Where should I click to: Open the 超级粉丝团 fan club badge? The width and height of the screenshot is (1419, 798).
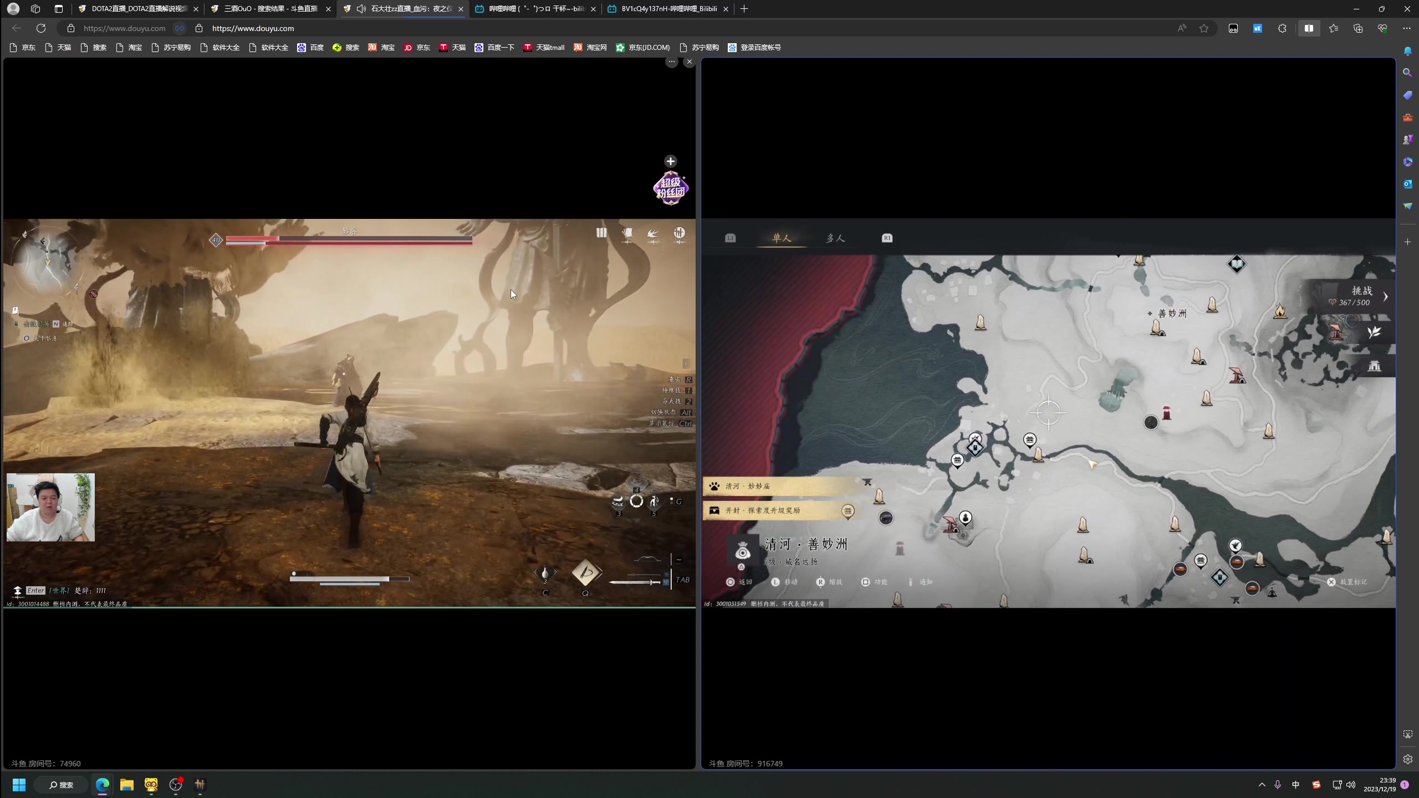[x=671, y=188]
